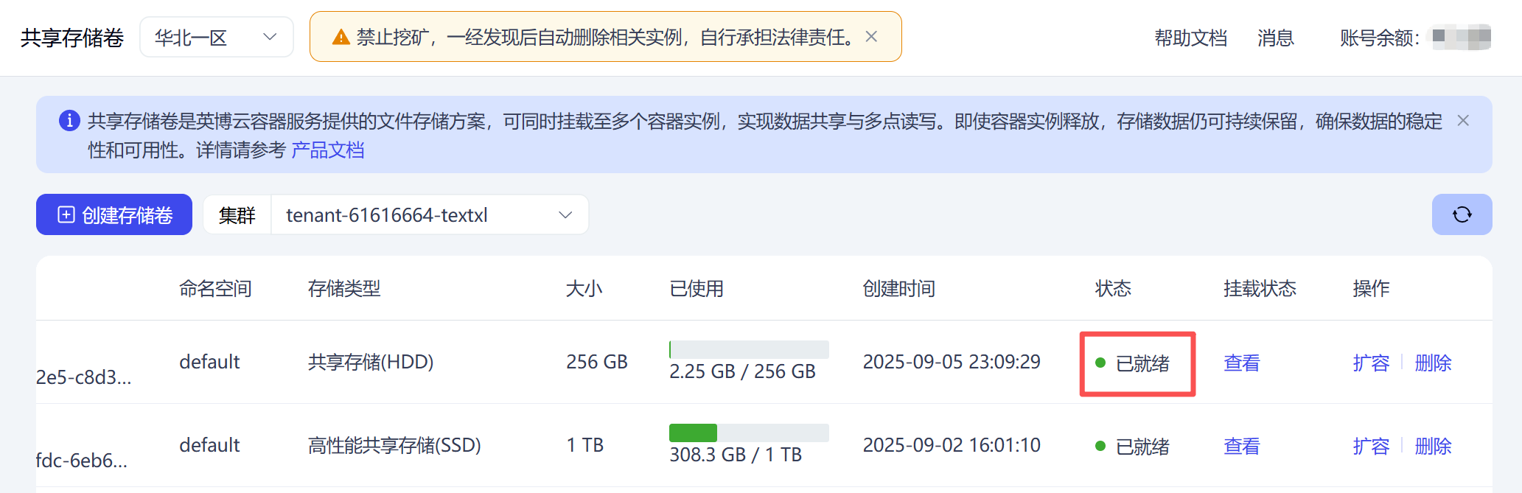Click the SSD volume usage bar
Image resolution: width=1522 pixels, height=493 pixels.
point(748,433)
